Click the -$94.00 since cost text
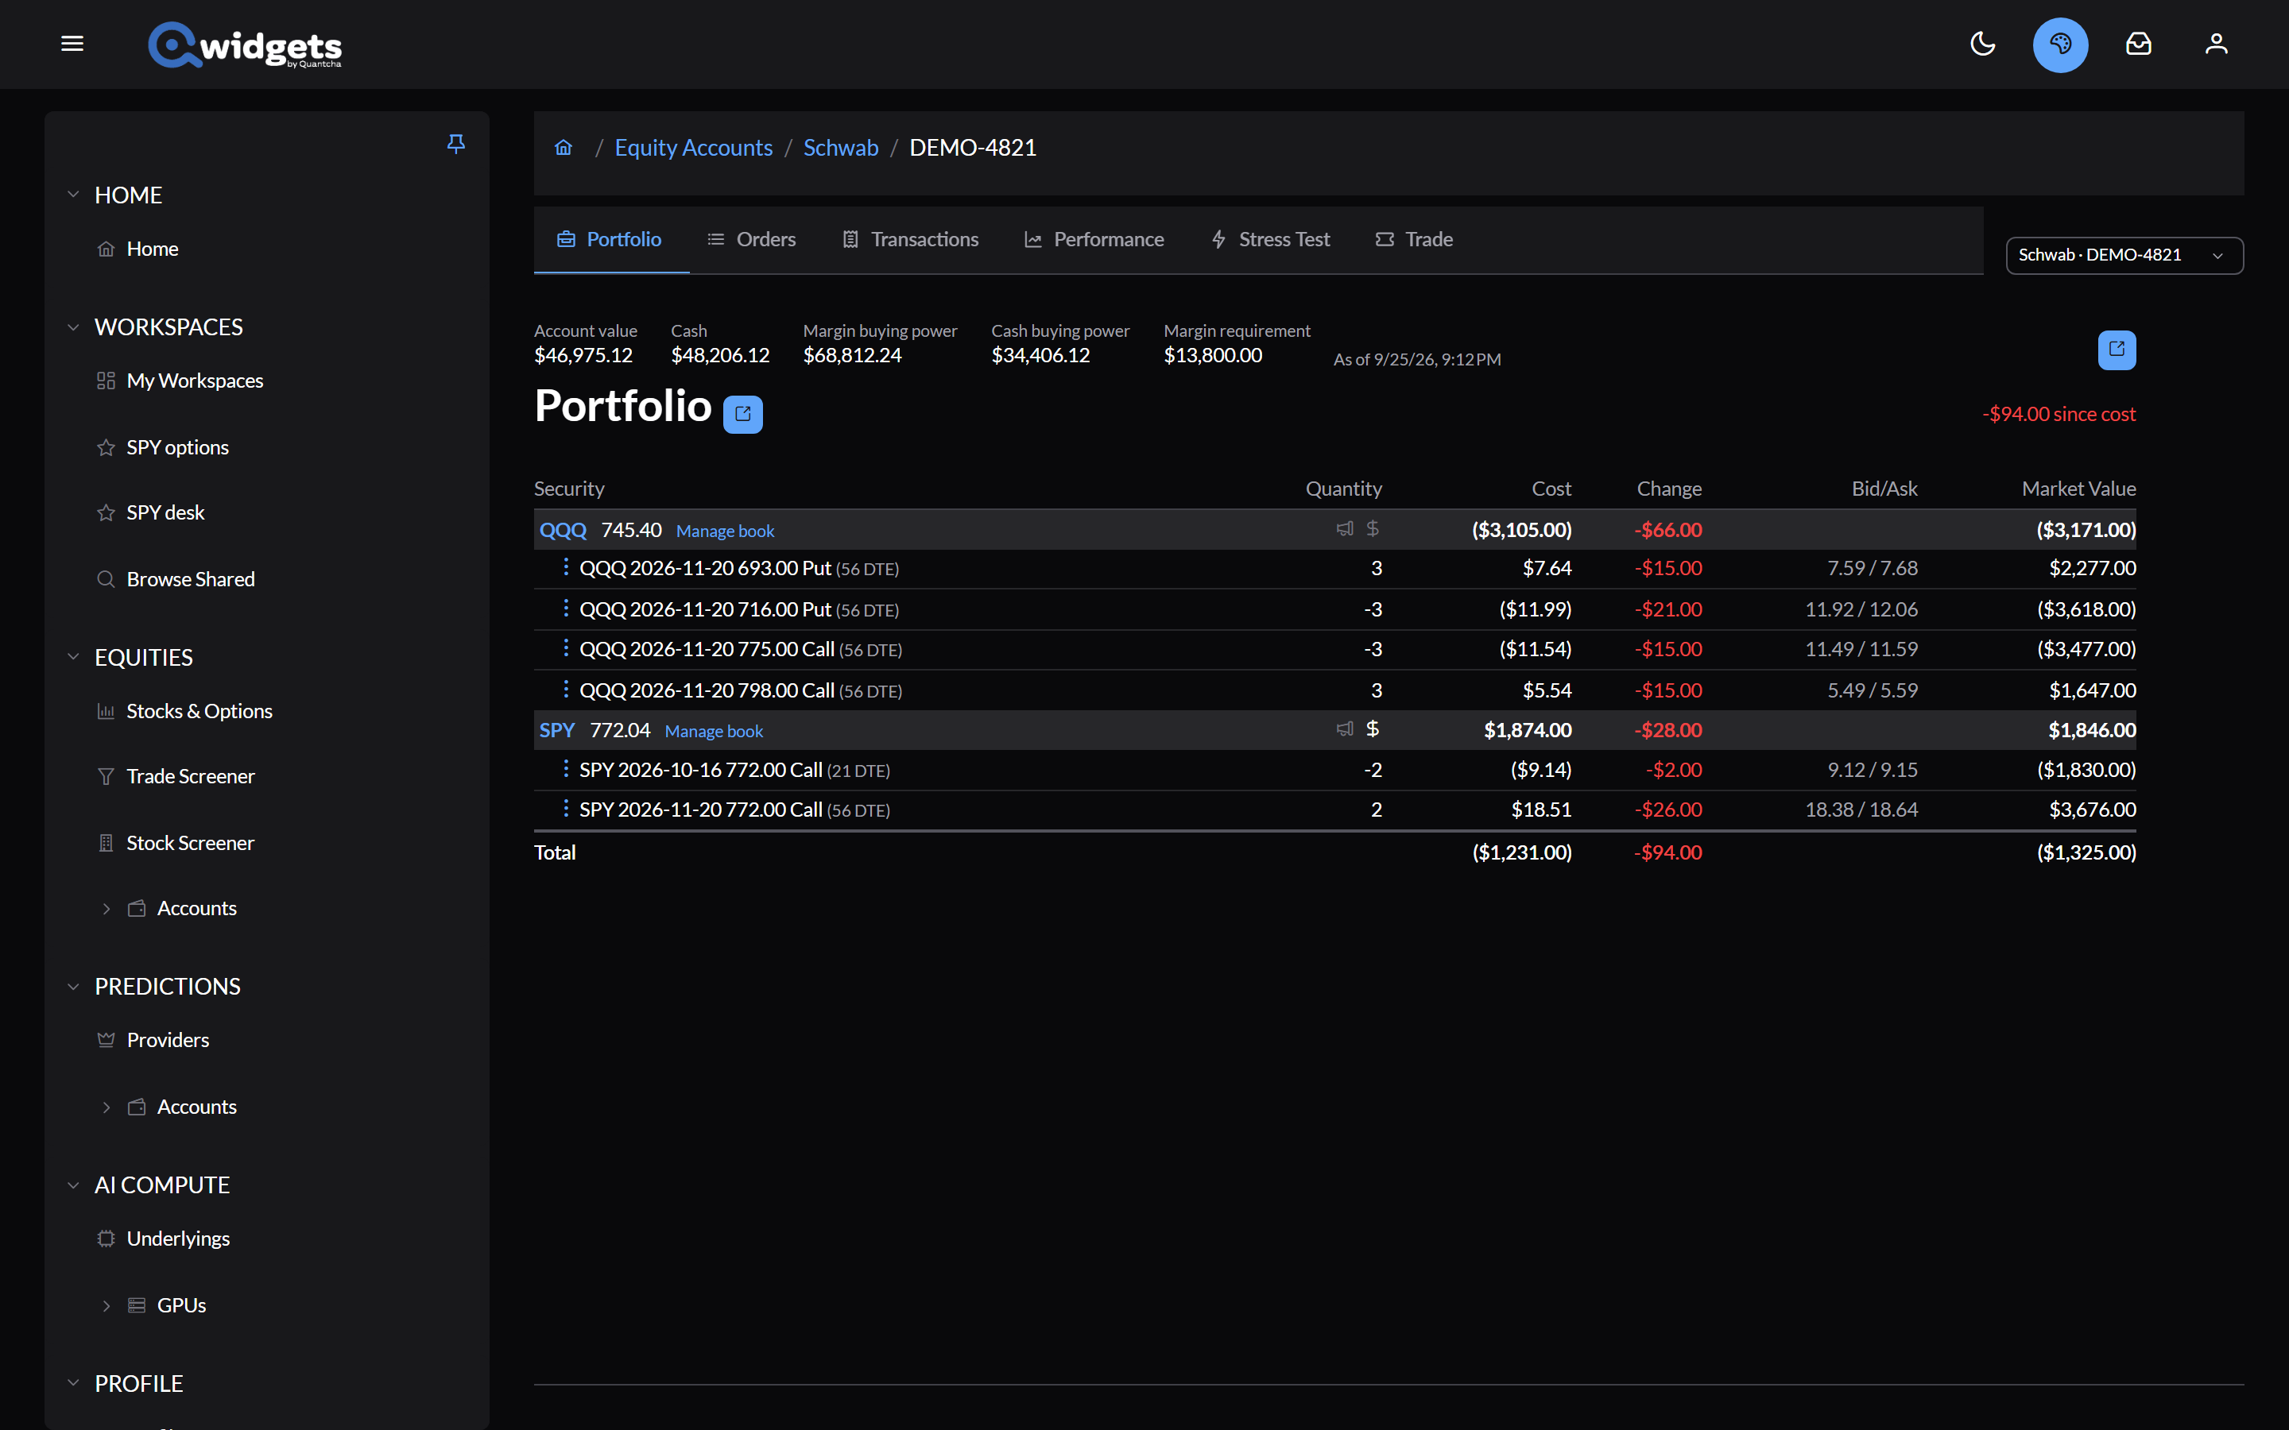Screen dimensions: 2289x1430 pyautogui.click(x=2059, y=414)
